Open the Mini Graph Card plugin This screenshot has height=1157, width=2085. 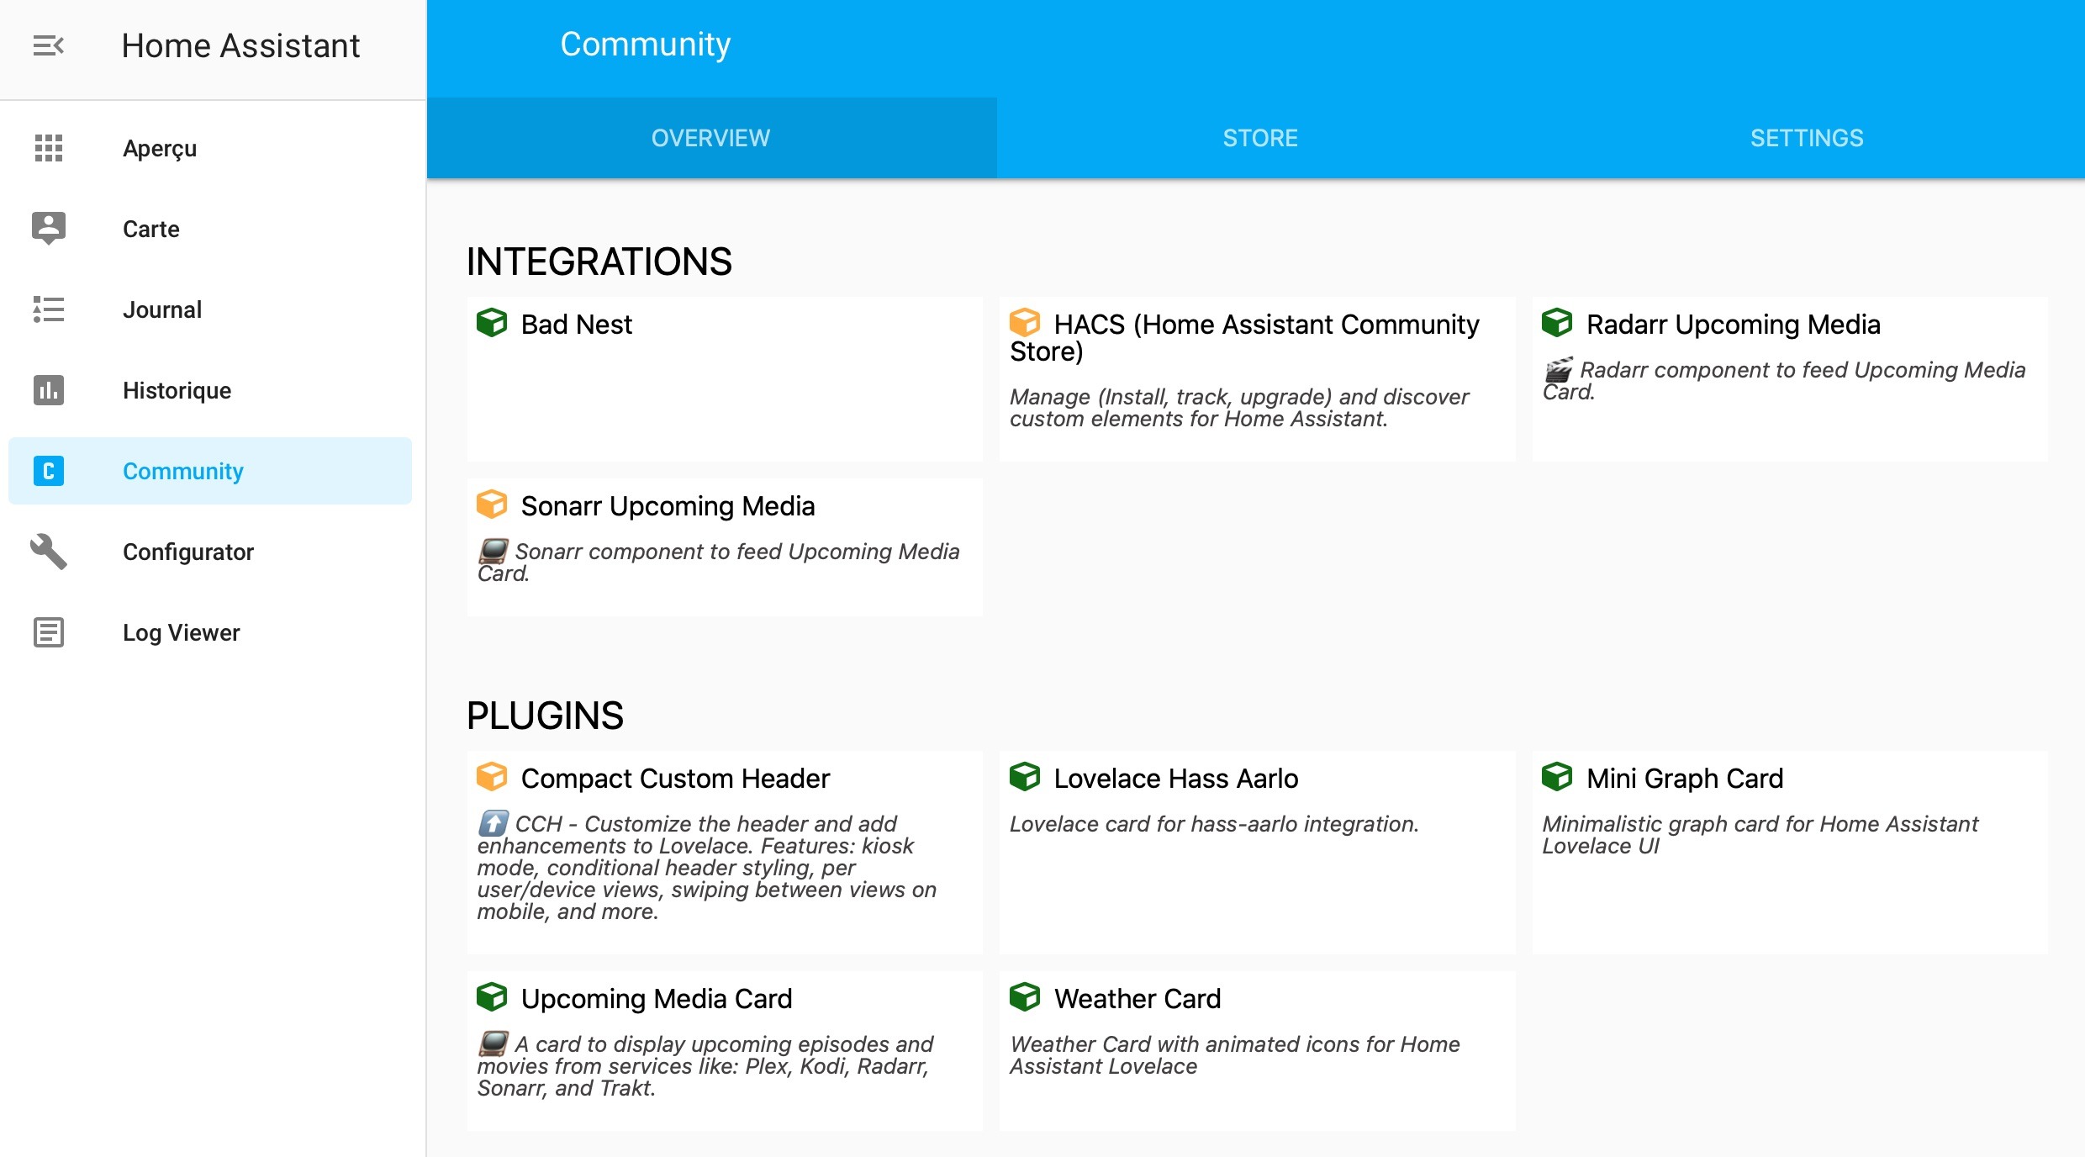(1789, 851)
